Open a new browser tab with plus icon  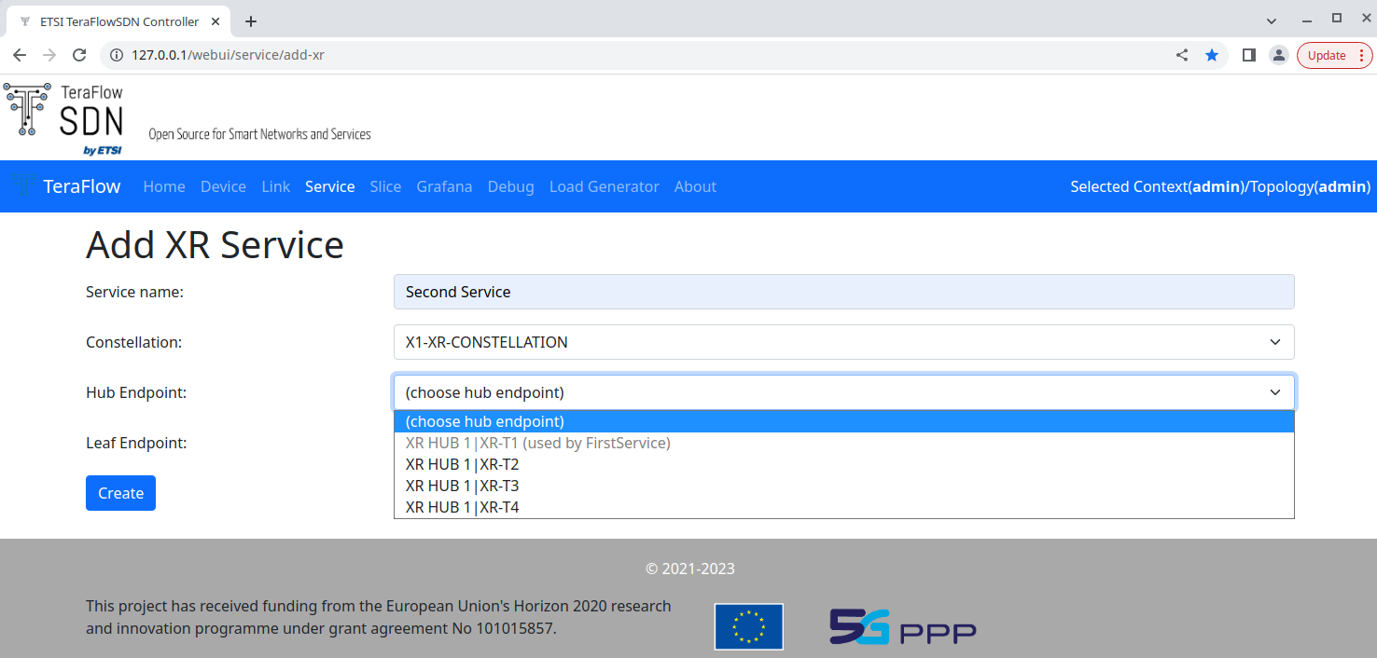pos(250,21)
